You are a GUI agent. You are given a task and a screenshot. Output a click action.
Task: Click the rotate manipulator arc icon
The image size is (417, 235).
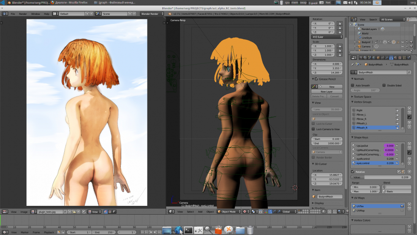pyautogui.click(x=275, y=212)
